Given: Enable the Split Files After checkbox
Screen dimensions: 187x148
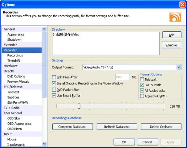Looking at the screenshot, I should coord(54,77).
